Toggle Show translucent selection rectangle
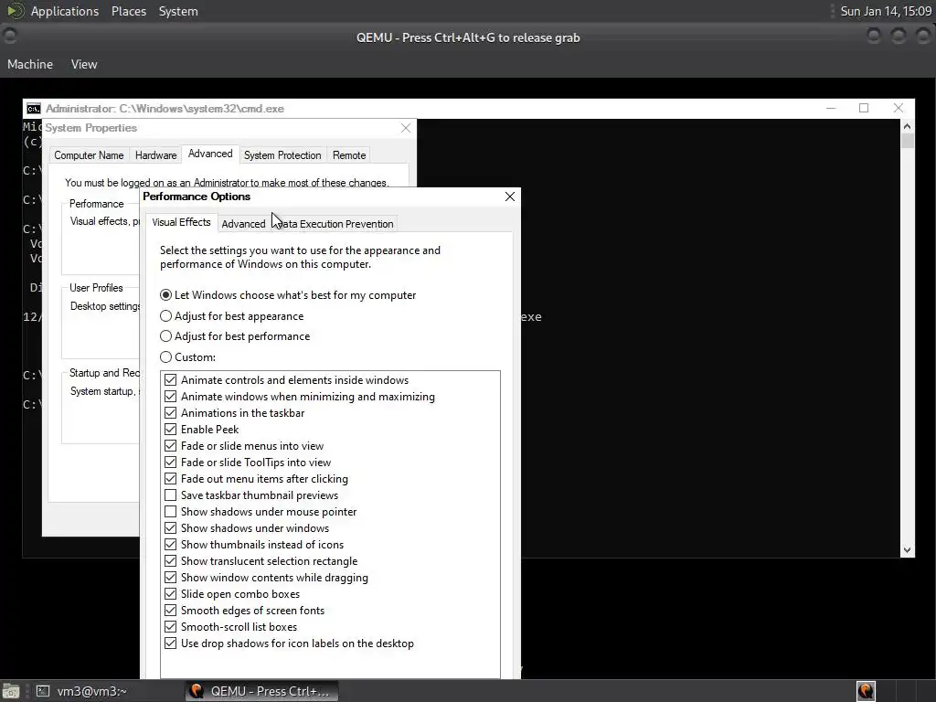Image resolution: width=936 pixels, height=702 pixels. [171, 561]
